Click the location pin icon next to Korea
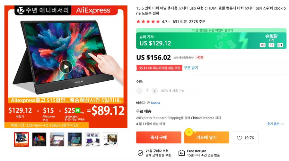Screen dimensions: 289x161 pos(148,103)
